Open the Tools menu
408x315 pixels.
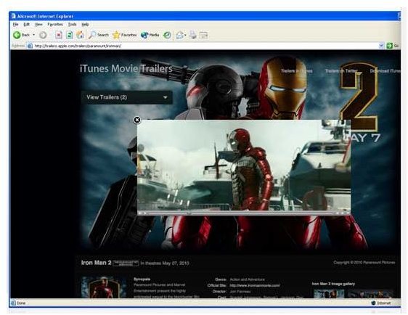pos(73,24)
